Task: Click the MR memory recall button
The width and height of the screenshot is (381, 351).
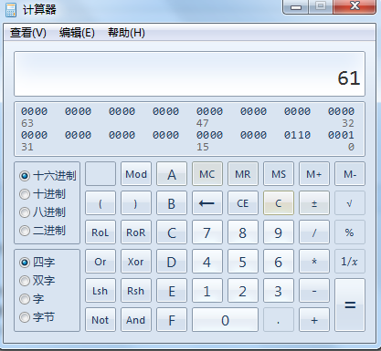Action: pyautogui.click(x=243, y=174)
